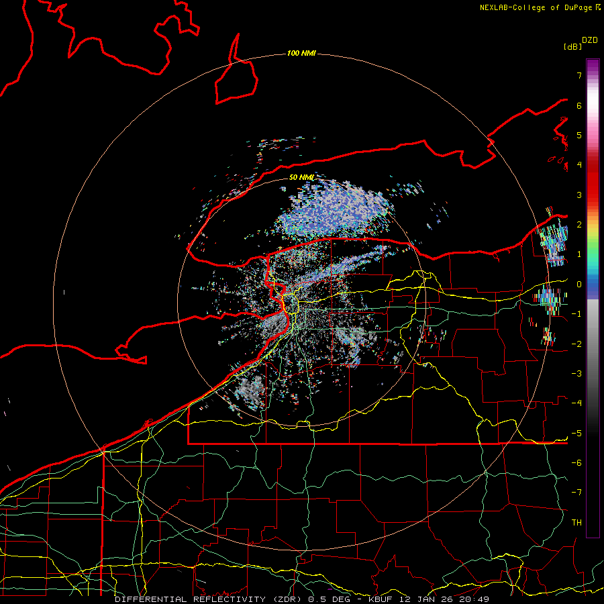
Task: Click the -7 value on color scale
Action: click(576, 493)
